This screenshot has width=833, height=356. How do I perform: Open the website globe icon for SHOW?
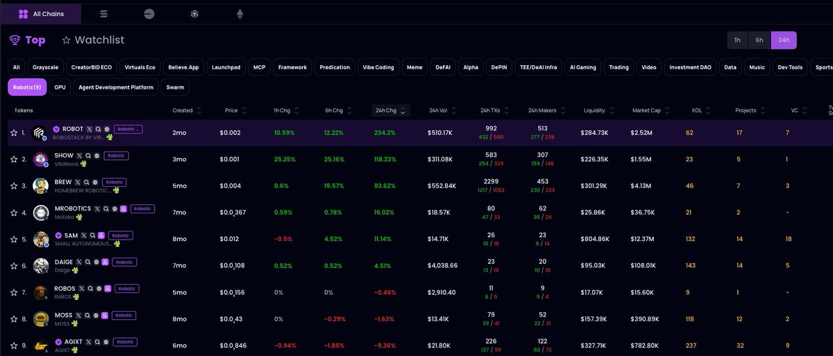[x=97, y=156]
